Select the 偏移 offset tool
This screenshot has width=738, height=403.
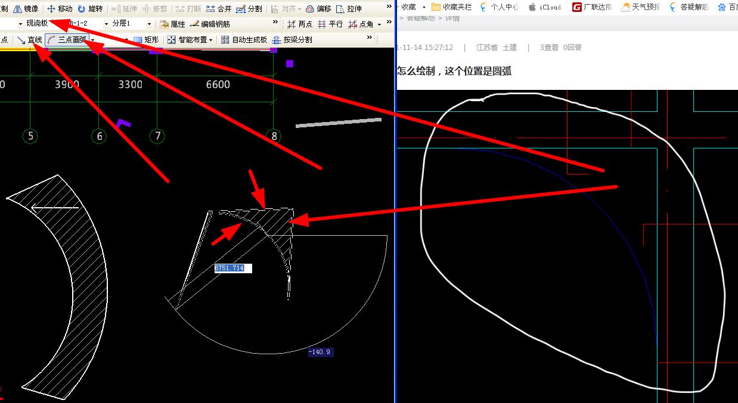point(318,9)
